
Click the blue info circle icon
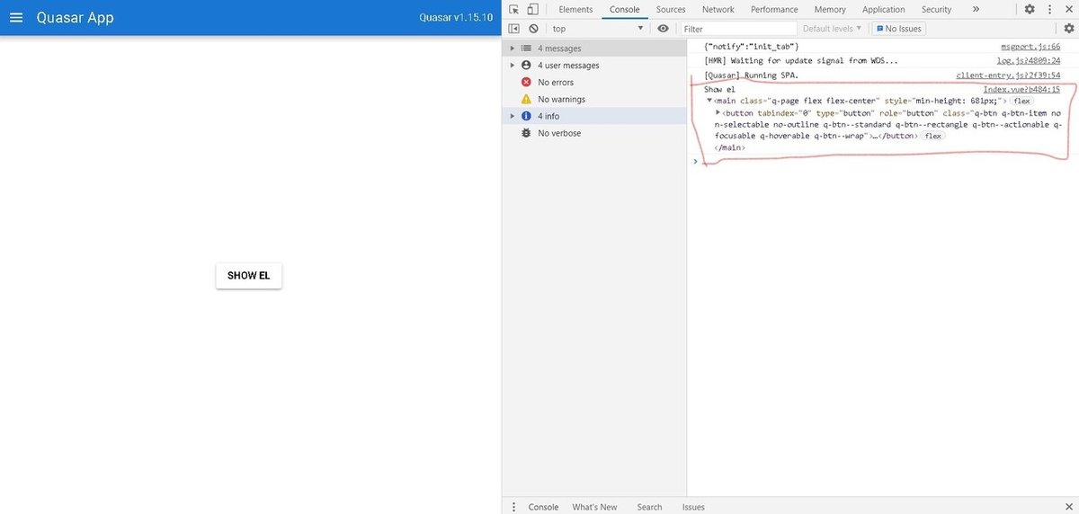pos(527,116)
